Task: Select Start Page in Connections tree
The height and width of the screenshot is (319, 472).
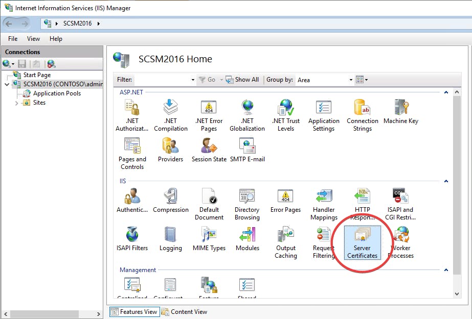Action: (x=37, y=75)
